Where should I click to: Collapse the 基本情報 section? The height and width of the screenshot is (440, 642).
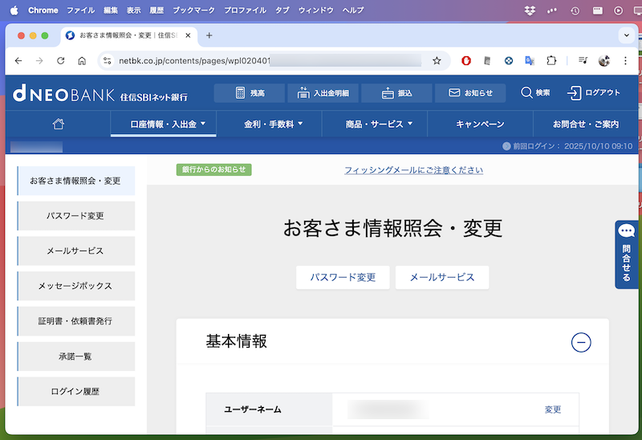[581, 342]
